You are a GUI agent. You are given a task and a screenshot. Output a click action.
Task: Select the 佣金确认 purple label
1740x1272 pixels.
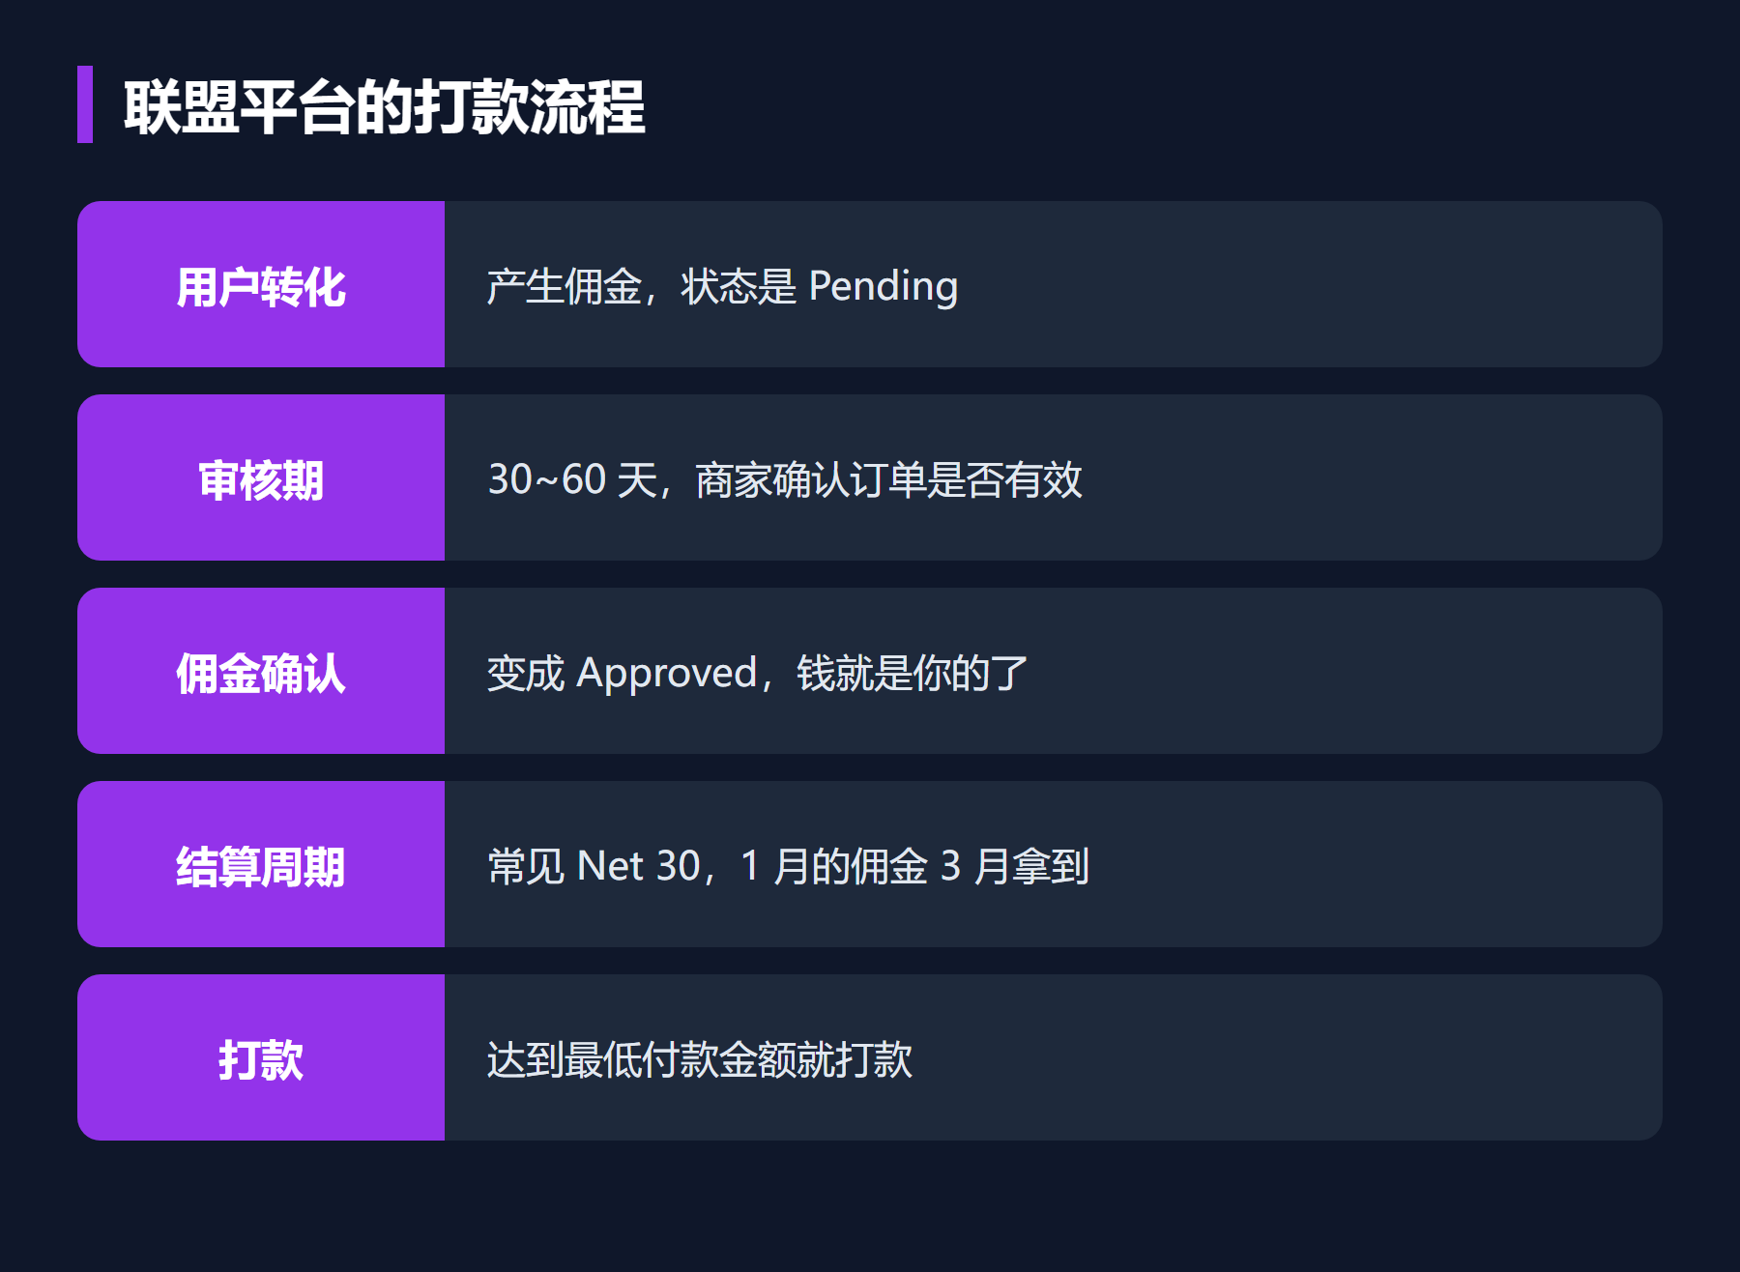(x=261, y=671)
